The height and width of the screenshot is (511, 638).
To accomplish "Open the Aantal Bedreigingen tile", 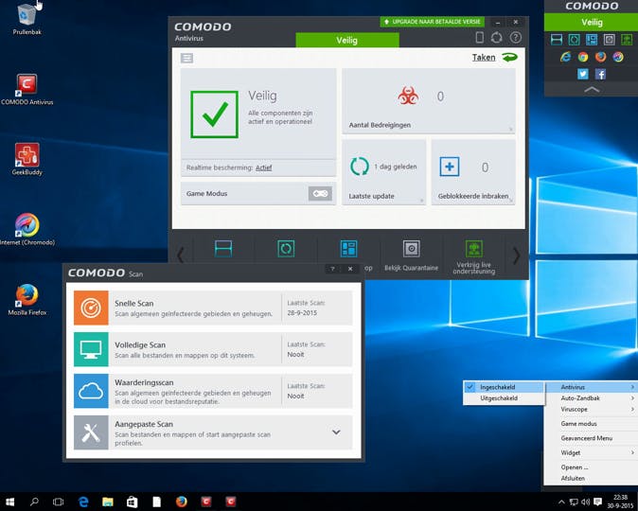I will click(x=429, y=100).
